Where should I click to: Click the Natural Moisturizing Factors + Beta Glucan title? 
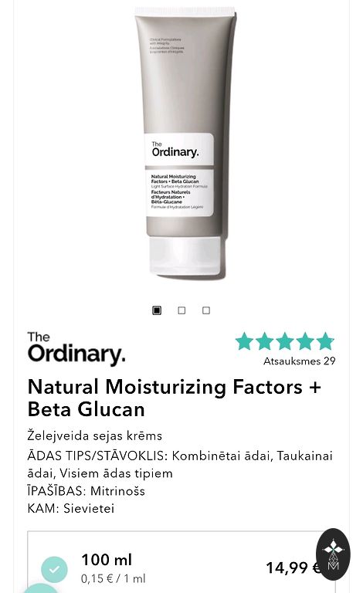coord(175,398)
